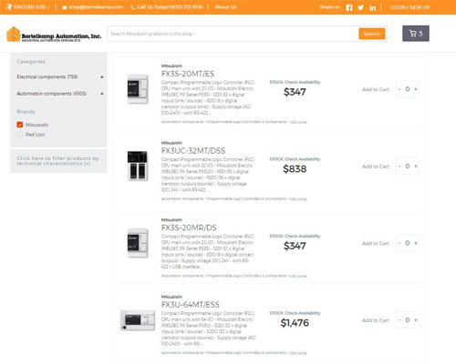456x364 pixels.
Task: Increase quantity for FX3S-20MT/ES with plus
Action: click(416, 89)
